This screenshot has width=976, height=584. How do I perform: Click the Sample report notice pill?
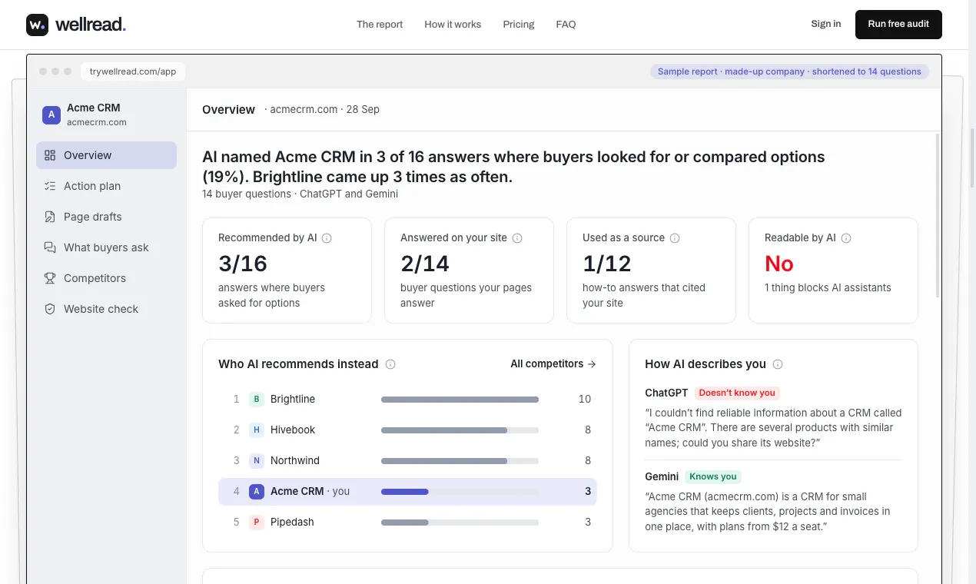pos(789,71)
